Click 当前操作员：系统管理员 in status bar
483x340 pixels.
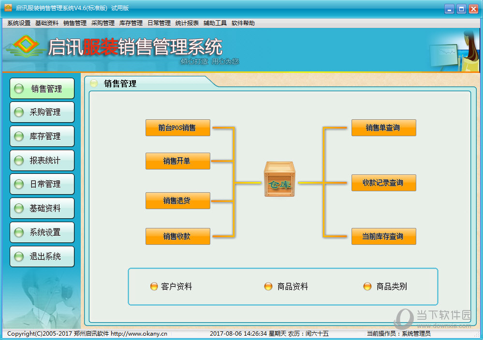398,334
